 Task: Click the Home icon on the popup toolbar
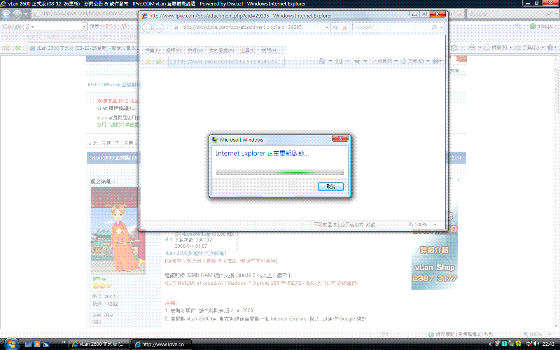point(322,61)
